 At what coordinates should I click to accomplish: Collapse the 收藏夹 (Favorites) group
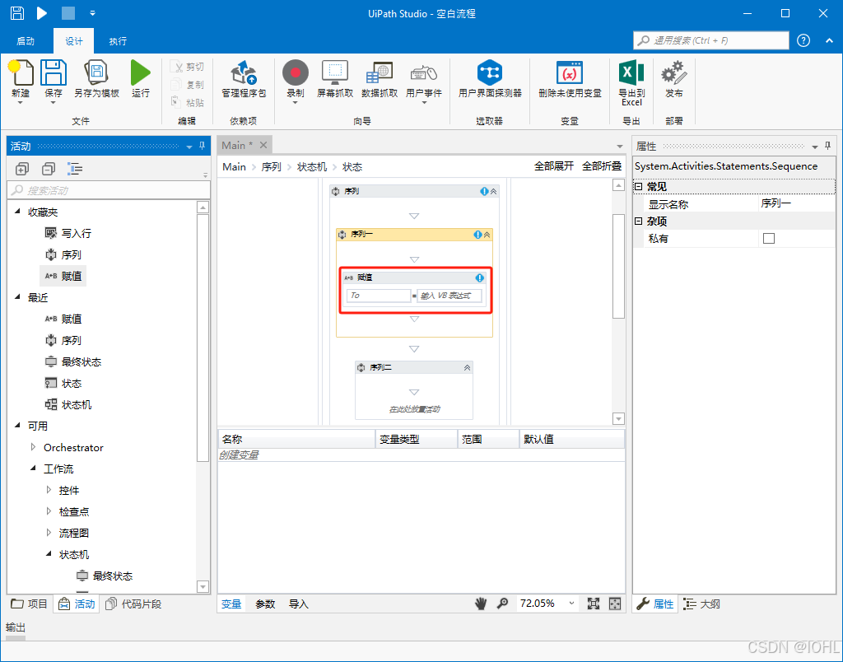pos(17,212)
